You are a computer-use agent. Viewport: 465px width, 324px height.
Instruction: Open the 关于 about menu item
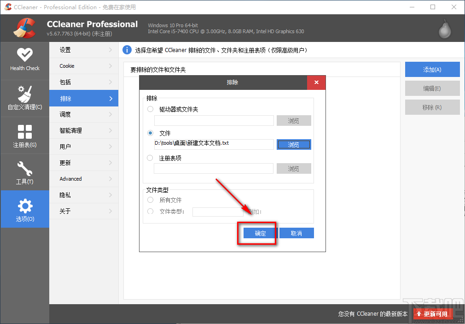(84, 211)
